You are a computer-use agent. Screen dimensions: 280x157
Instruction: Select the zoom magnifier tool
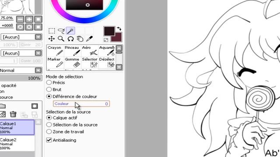[x=61, y=39]
